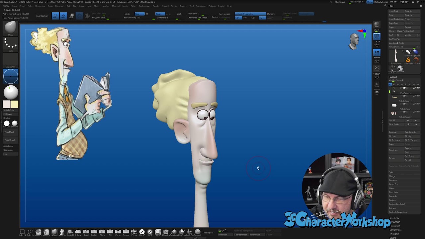425x239 pixels.
Task: Choose the Gather brush
Action: 94,232
